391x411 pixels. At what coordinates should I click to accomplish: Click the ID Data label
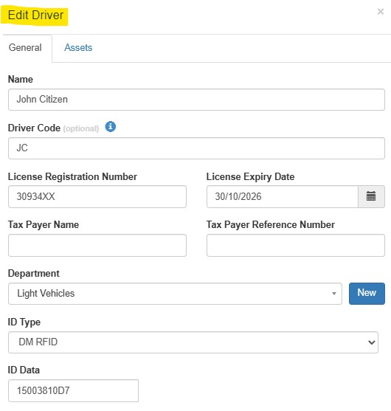(x=24, y=370)
